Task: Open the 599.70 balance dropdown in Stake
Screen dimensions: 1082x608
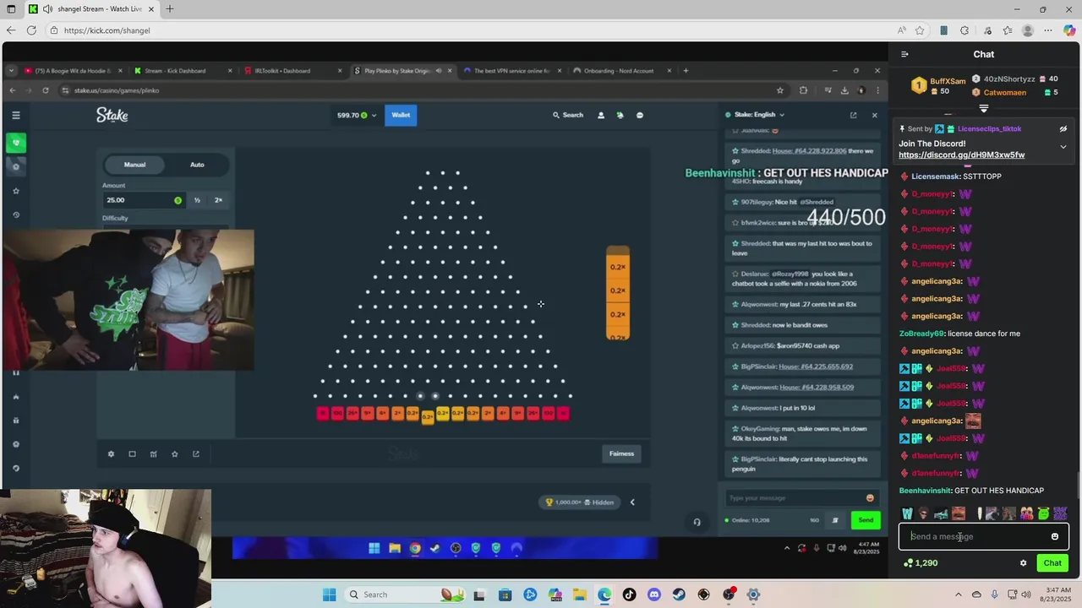Action: tap(356, 115)
